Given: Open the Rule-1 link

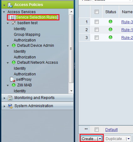Looking at the screenshot, I should [x=127, y=30].
